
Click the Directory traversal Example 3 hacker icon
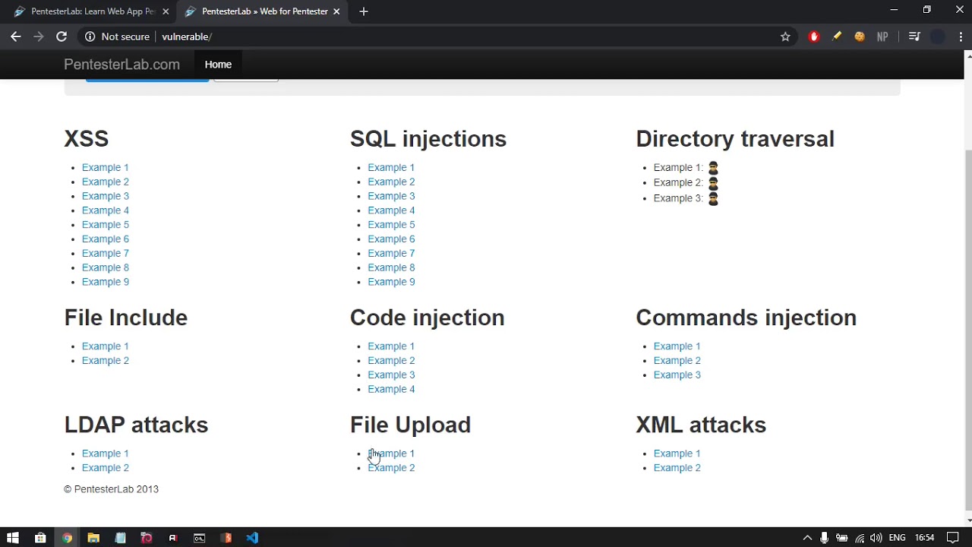[713, 198]
